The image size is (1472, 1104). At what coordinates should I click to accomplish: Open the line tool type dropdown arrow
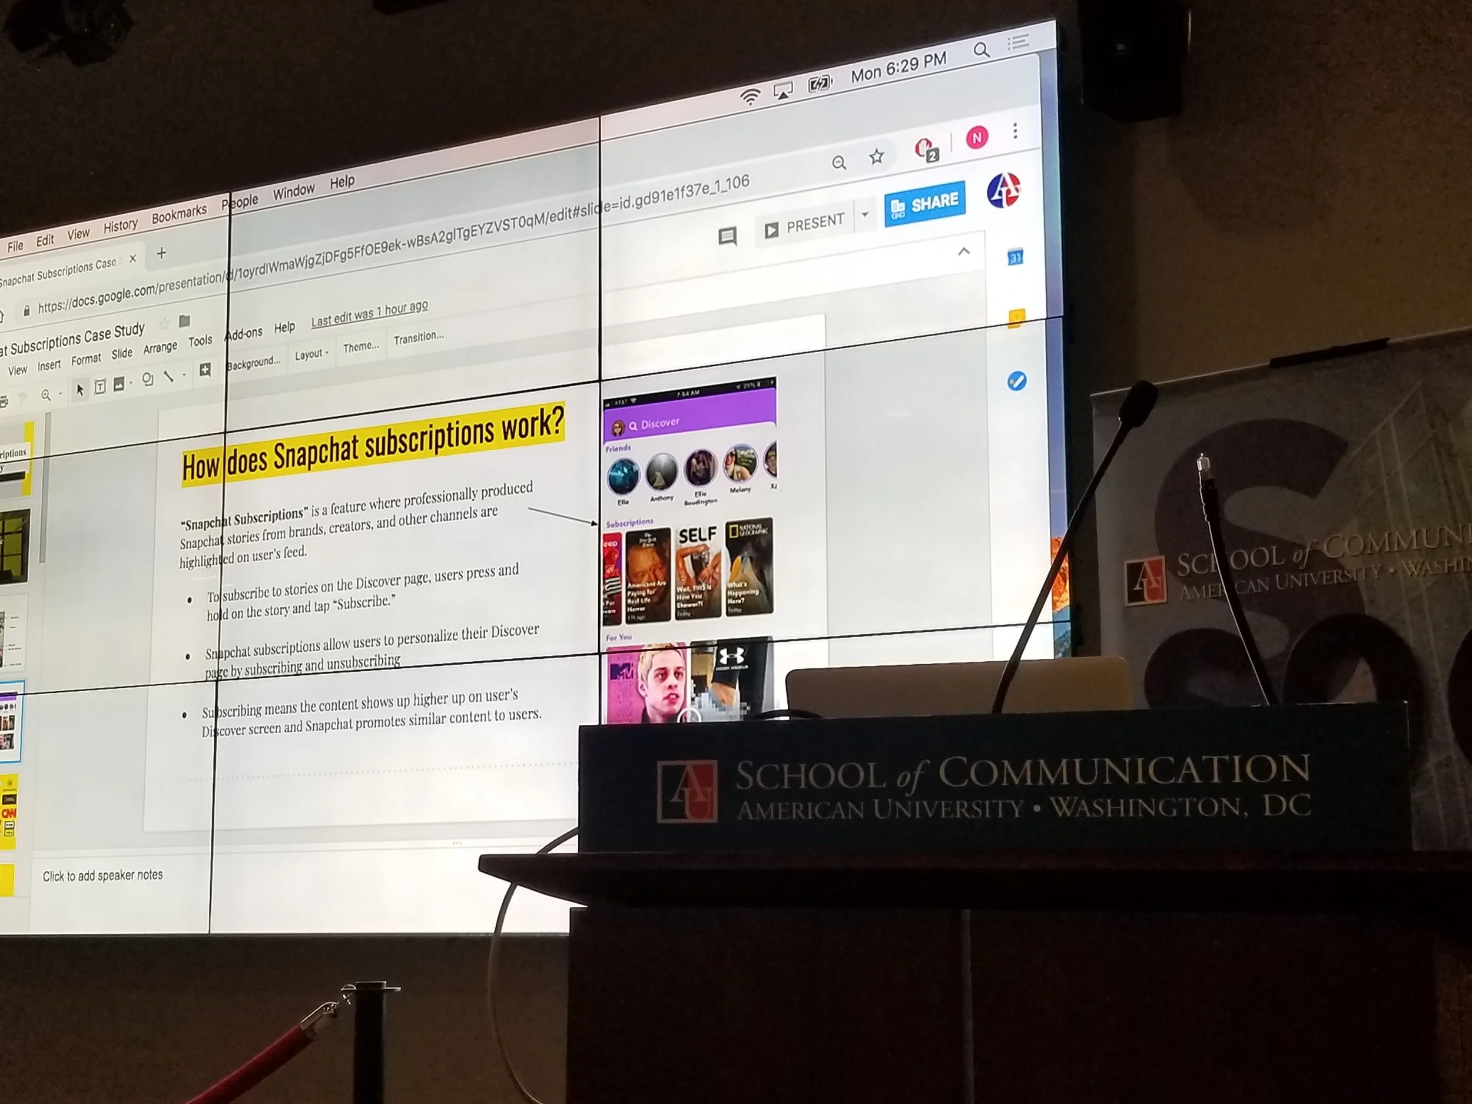[184, 374]
